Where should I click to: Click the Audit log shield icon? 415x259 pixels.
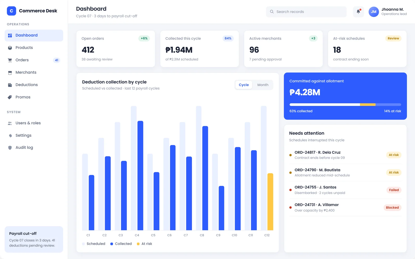click(10, 148)
